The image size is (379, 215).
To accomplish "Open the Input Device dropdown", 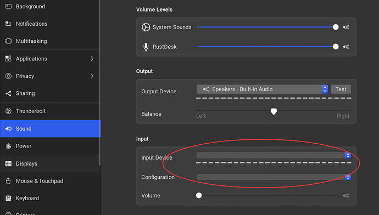I will 274,155.
